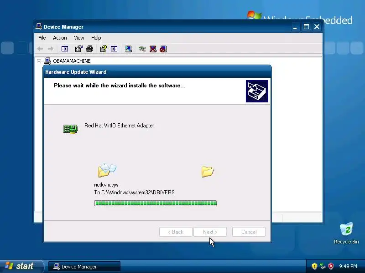The width and height of the screenshot is (365, 273).
Task: Click the To C:\Windows\system32\DRIVERS path text
Action: [x=134, y=192]
